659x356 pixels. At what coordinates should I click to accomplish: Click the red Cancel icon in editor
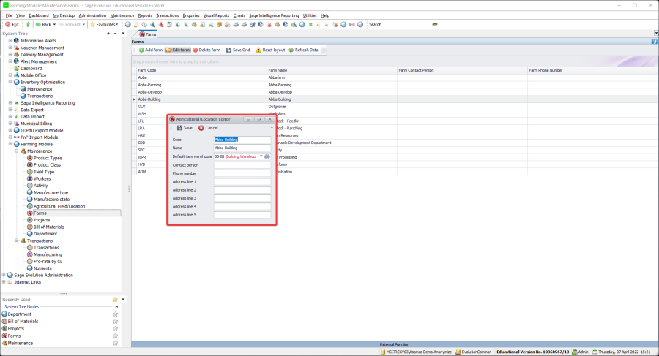tap(201, 128)
